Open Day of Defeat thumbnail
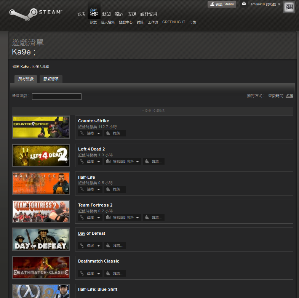299x298 pixels. (x=41, y=239)
